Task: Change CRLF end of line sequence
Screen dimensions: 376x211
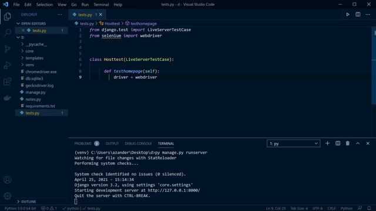Action: [331, 209]
